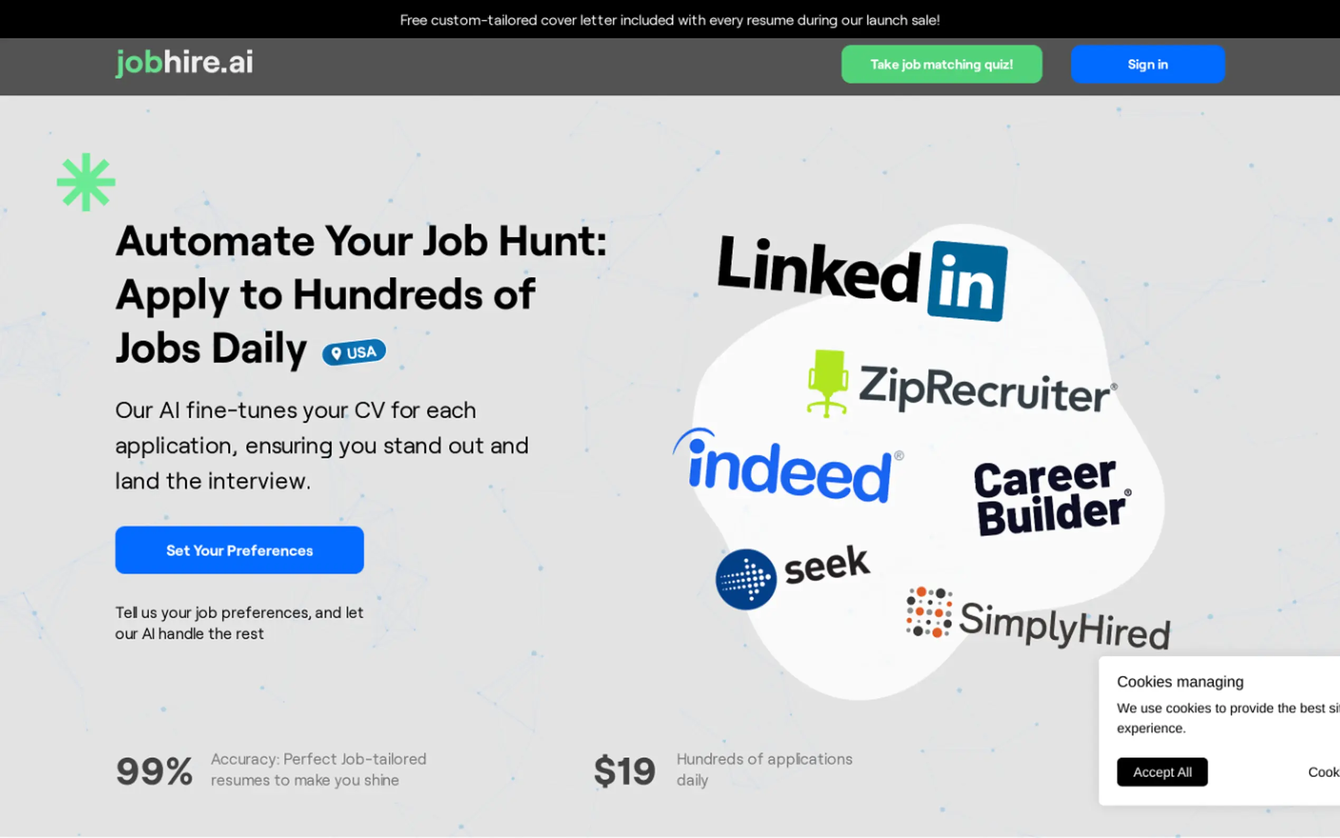Click the LinkedIn logo
Viewport: 1340px width, 838px height.
tap(862, 277)
